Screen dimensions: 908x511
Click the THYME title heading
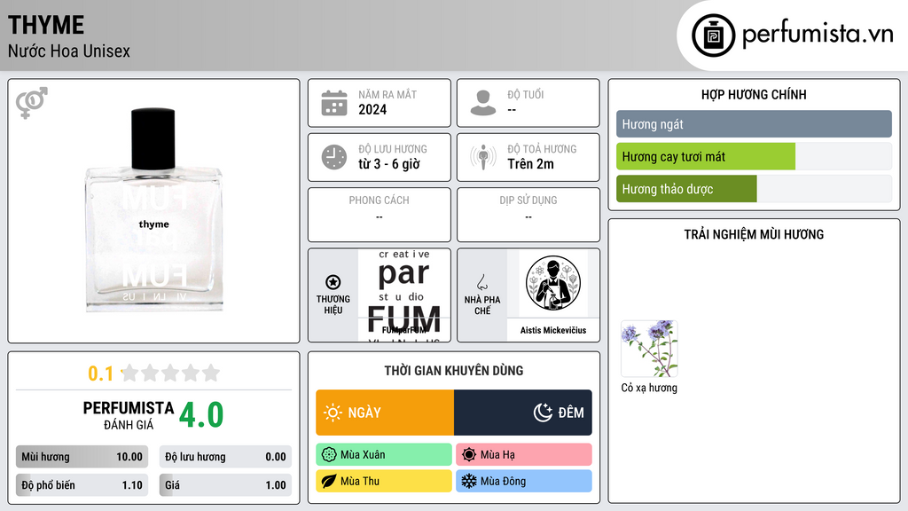(46, 25)
